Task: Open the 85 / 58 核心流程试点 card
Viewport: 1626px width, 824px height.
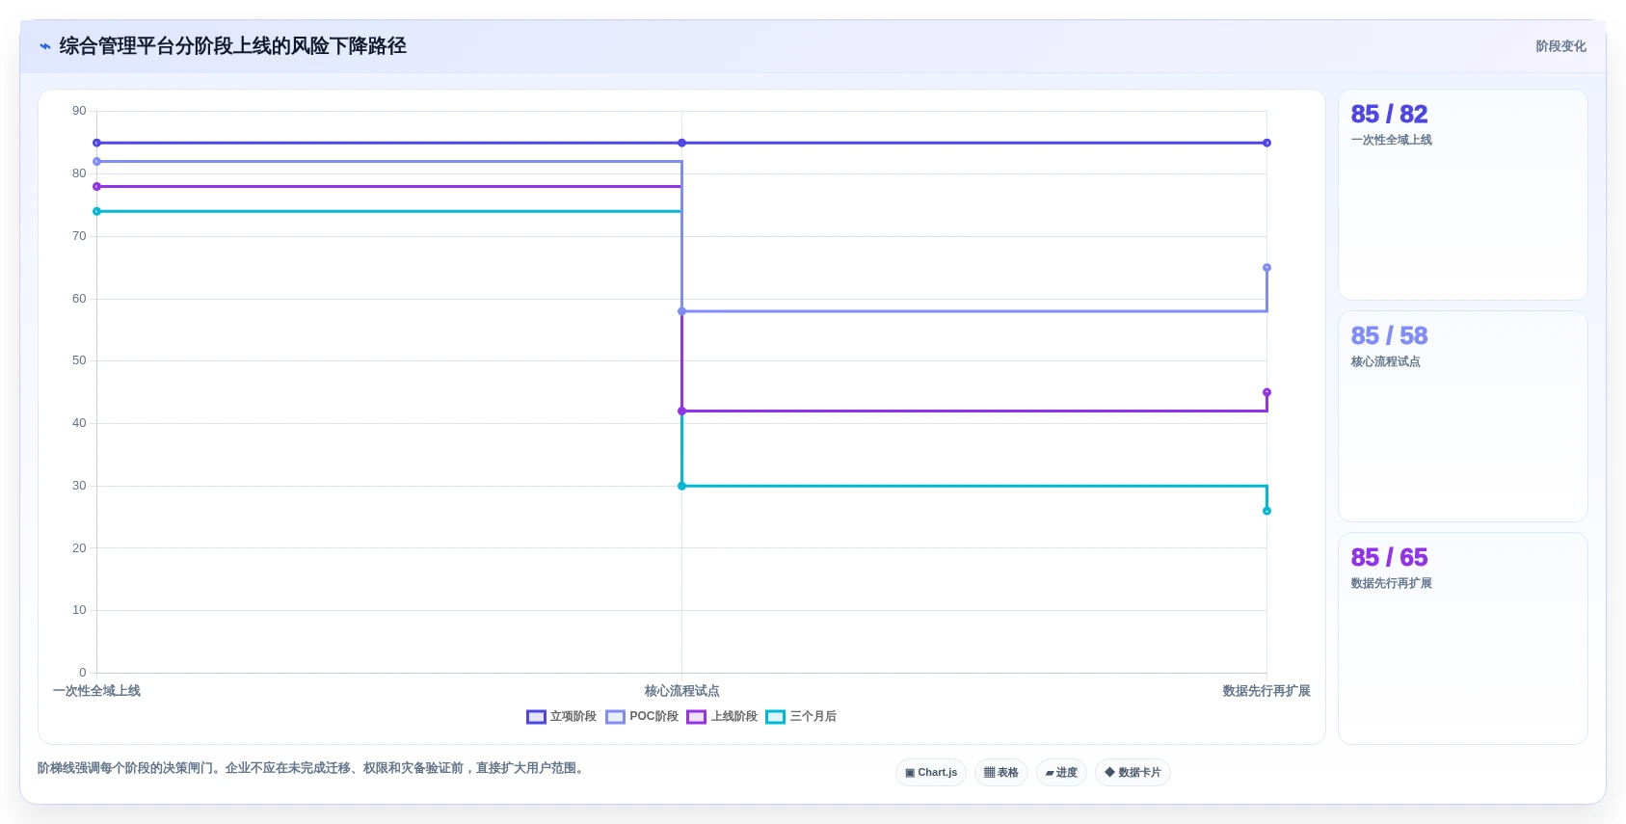Action: point(1462,416)
